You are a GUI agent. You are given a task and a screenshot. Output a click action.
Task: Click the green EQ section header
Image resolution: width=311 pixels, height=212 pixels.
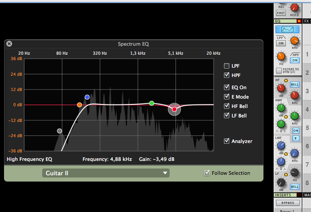point(285,21)
